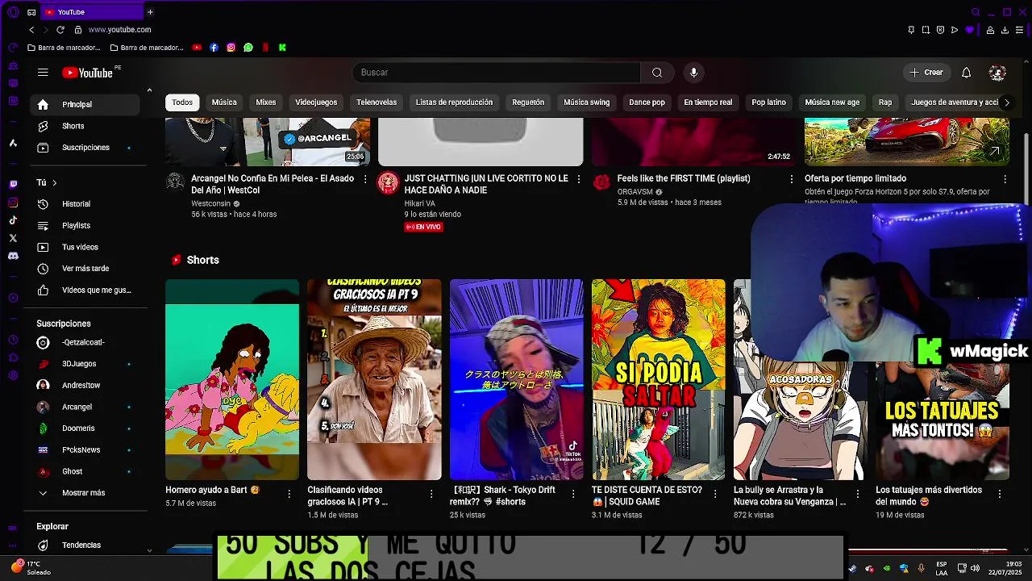Open the notifications bell
This screenshot has height=581, width=1032.
[x=966, y=73]
